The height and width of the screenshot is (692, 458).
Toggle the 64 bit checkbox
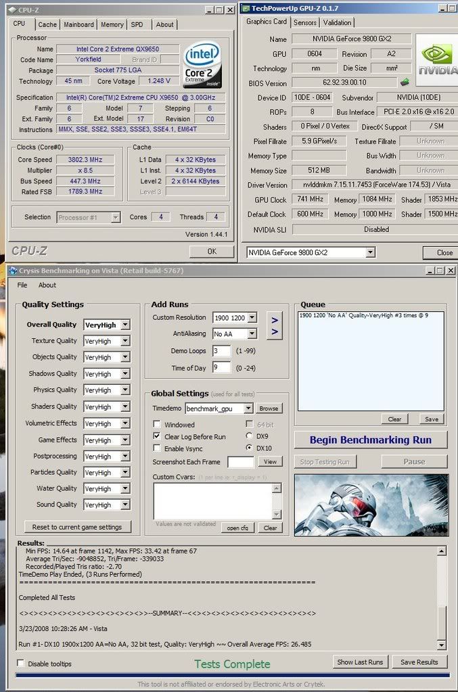click(250, 424)
